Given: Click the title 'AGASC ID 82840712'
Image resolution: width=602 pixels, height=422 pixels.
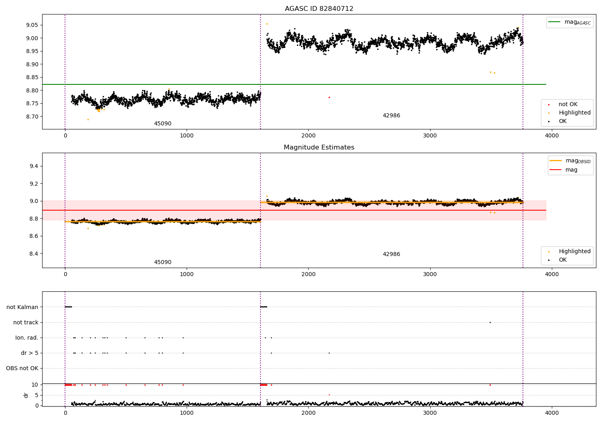Looking at the screenshot, I should pos(319,9).
